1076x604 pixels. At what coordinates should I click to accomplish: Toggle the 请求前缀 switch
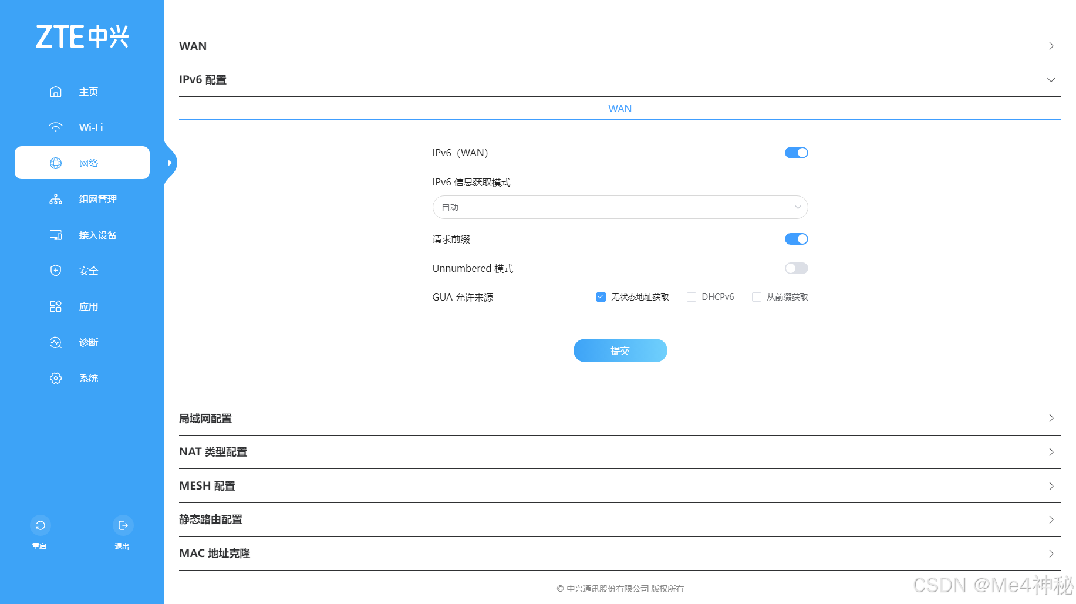coord(796,239)
